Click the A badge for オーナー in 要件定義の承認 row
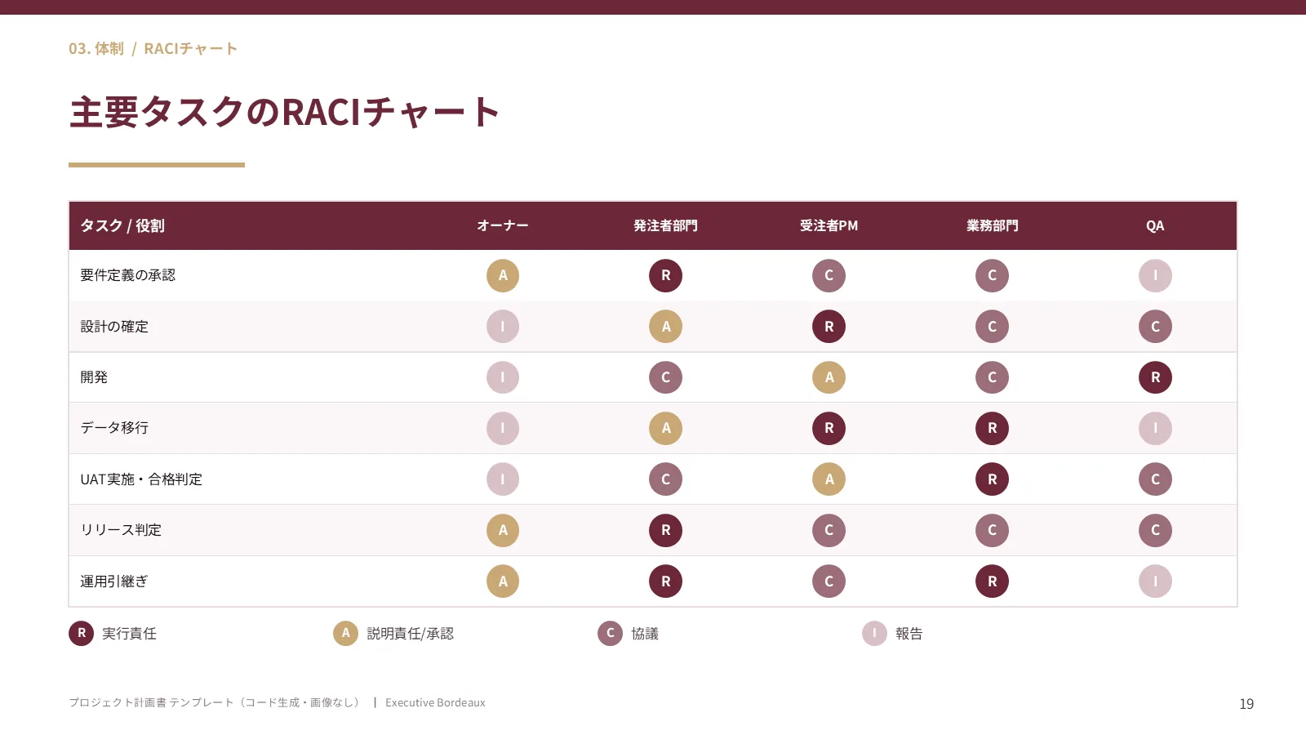Viewport: 1306px width, 735px height. pos(503,275)
